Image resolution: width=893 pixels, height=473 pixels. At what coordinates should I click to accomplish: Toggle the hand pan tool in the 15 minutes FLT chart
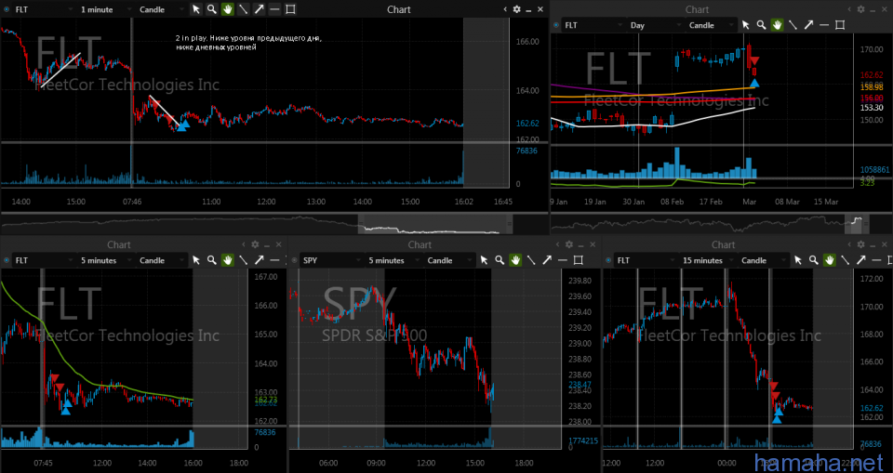pos(830,260)
